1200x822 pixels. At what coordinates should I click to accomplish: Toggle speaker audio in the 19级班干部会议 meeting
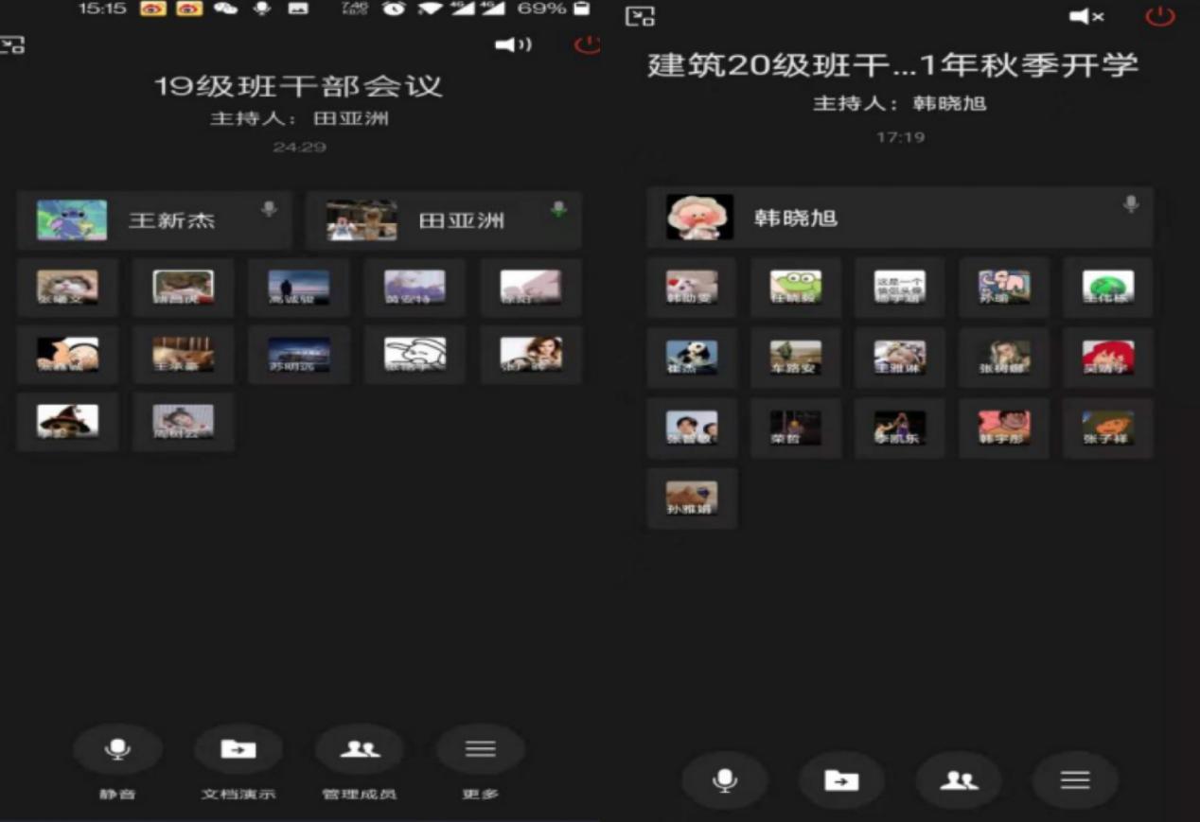pos(513,44)
